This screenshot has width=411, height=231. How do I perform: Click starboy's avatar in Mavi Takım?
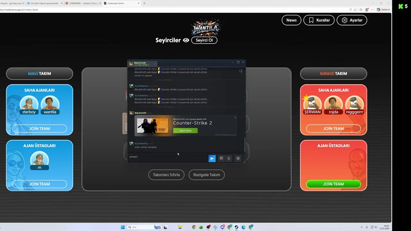pyautogui.click(x=29, y=104)
